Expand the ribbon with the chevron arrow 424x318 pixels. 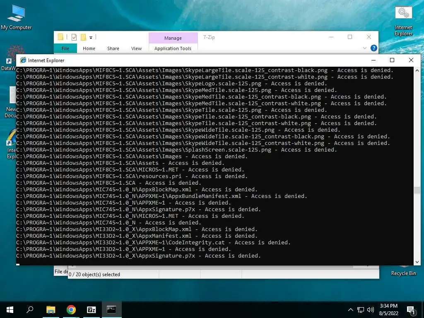pos(364,48)
